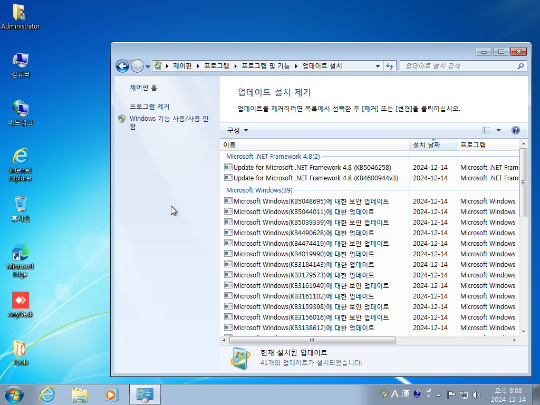Click icon of KB3179573 update row
The image size is (540, 405).
228,275
